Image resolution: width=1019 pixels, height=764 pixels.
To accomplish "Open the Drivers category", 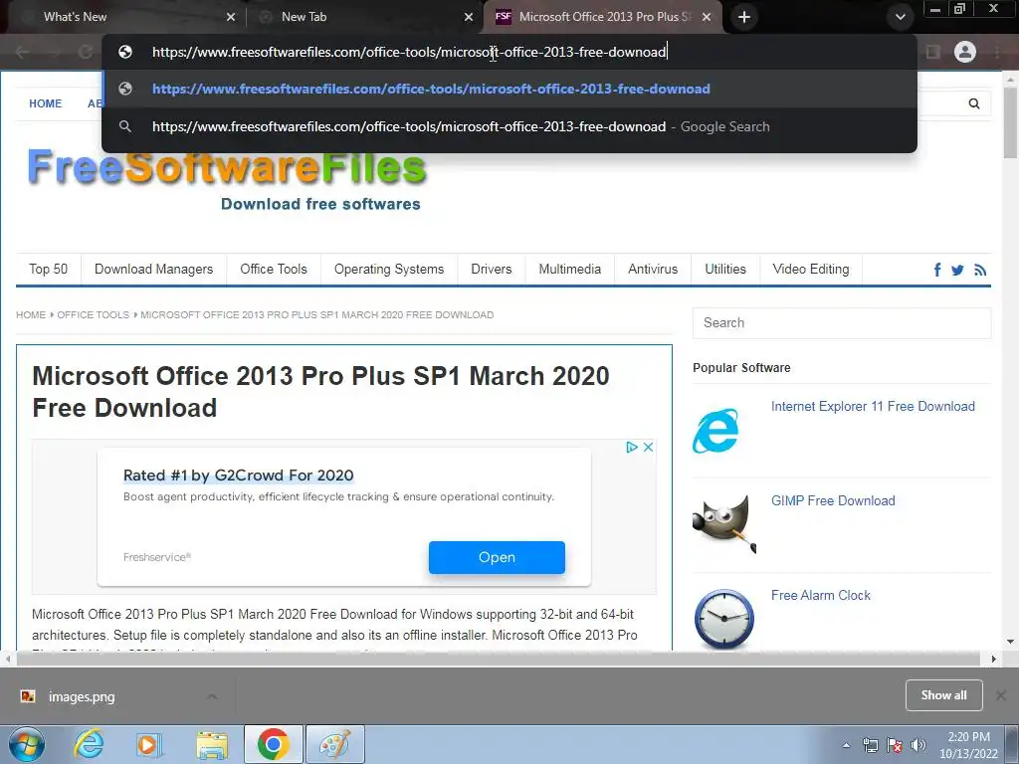I will click(x=492, y=269).
